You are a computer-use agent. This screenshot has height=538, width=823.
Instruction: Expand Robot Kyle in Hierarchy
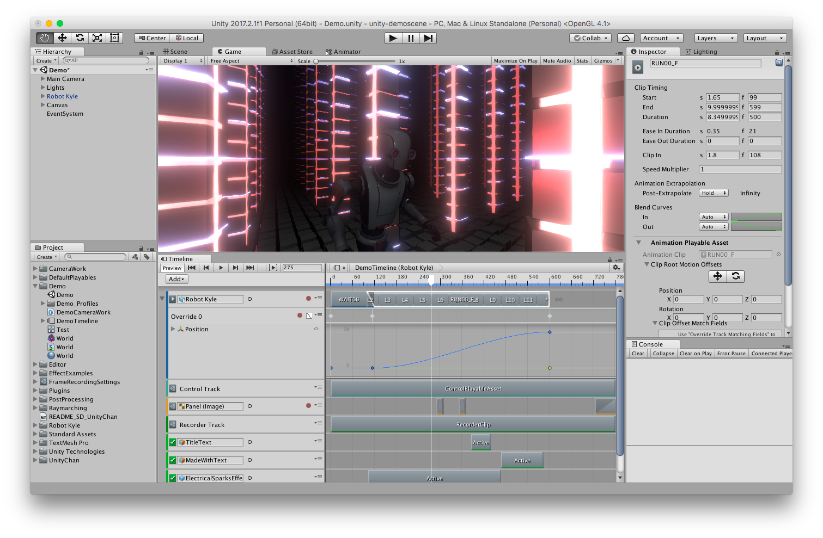(43, 96)
